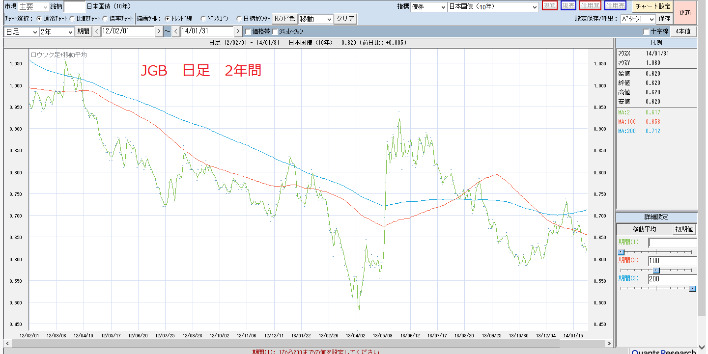Click the 期間(1) value input field
The height and width of the screenshot is (354, 708).
672,243
